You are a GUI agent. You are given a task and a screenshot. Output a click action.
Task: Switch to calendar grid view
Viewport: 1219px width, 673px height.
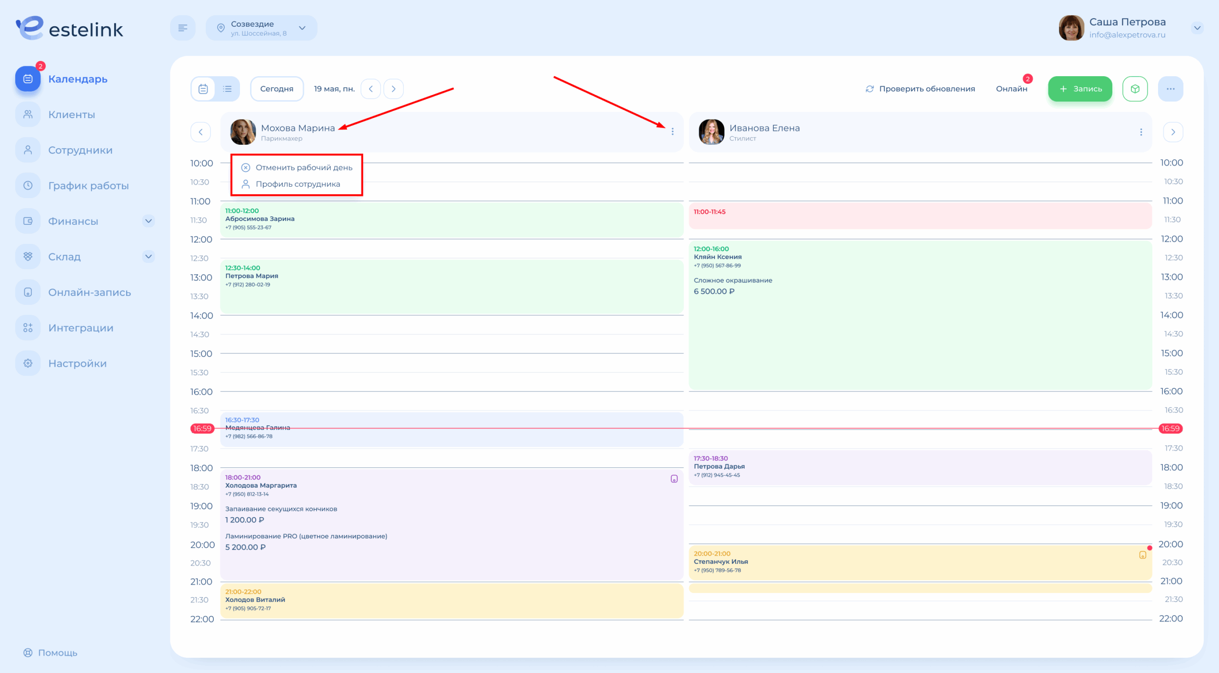[203, 89]
